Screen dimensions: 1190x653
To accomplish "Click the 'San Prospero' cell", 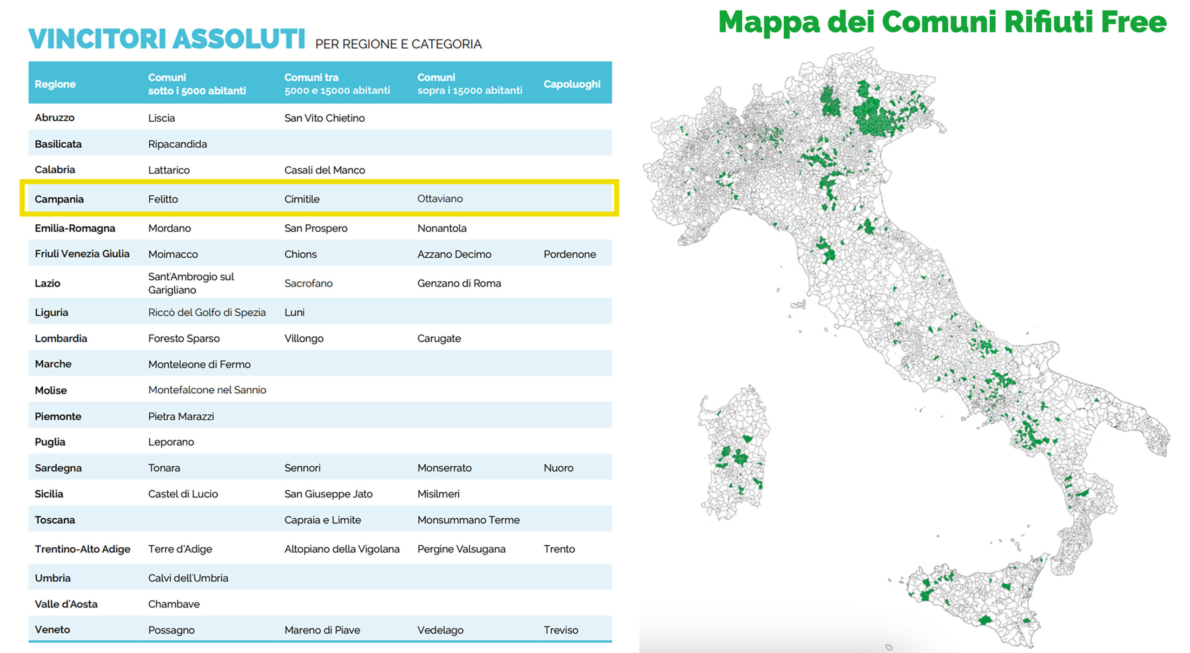I will (x=316, y=228).
